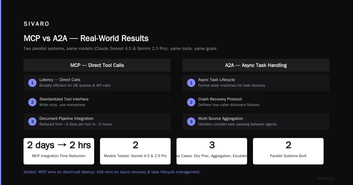Screen dimensions: 353x185
Task: Click 'Defines how caller discovers failures'
Action: tap(229, 105)
